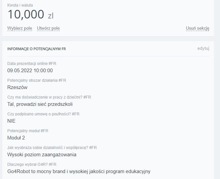This screenshot has height=179, width=220.
Task: Click the 'Kwota i waluta' field label
Action: (x=20, y=5)
